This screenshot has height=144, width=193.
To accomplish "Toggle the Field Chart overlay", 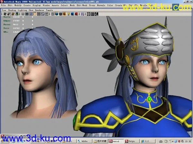I will pos(39,14).
